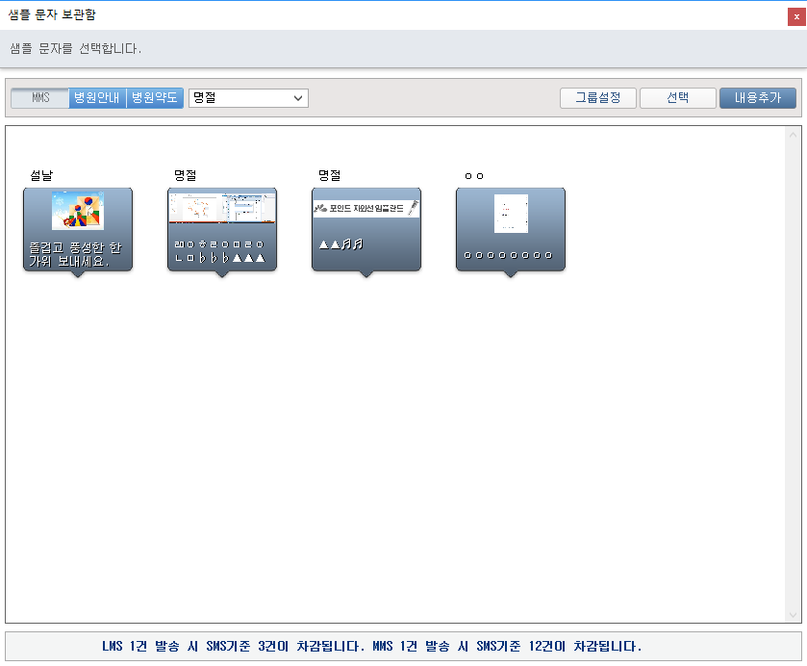
Task: Click the vertical scrollbar track
Action: 794,375
